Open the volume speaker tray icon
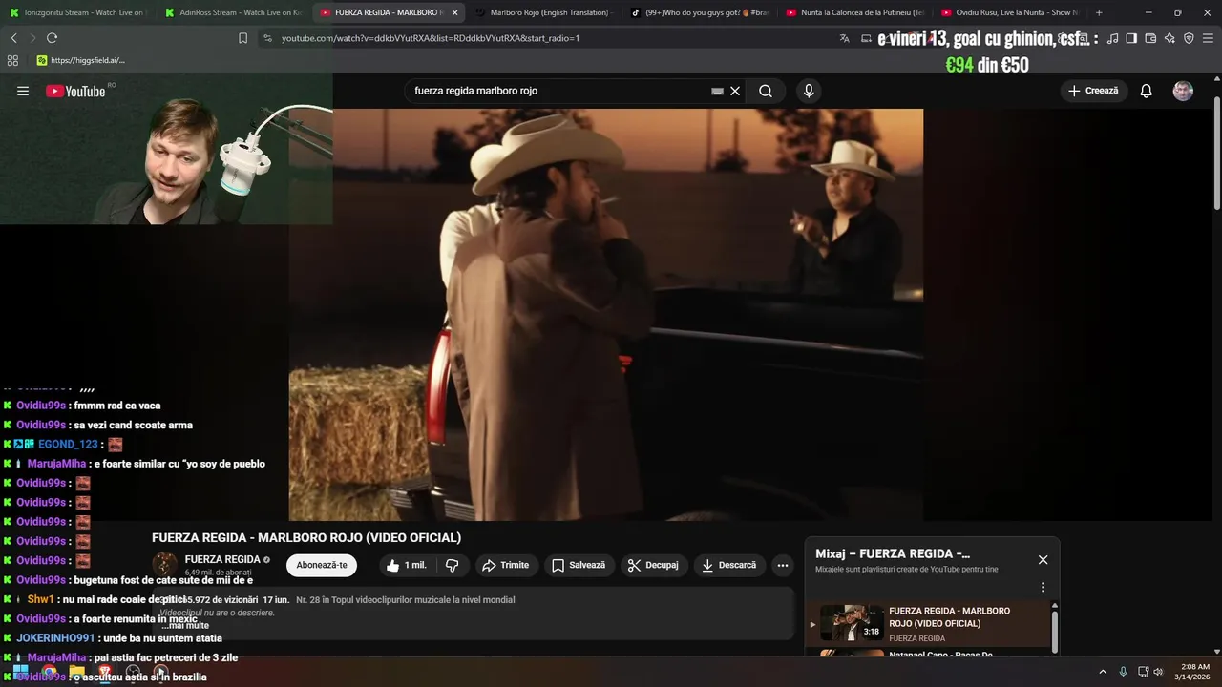Screen dimensions: 1222x687 point(1158,672)
